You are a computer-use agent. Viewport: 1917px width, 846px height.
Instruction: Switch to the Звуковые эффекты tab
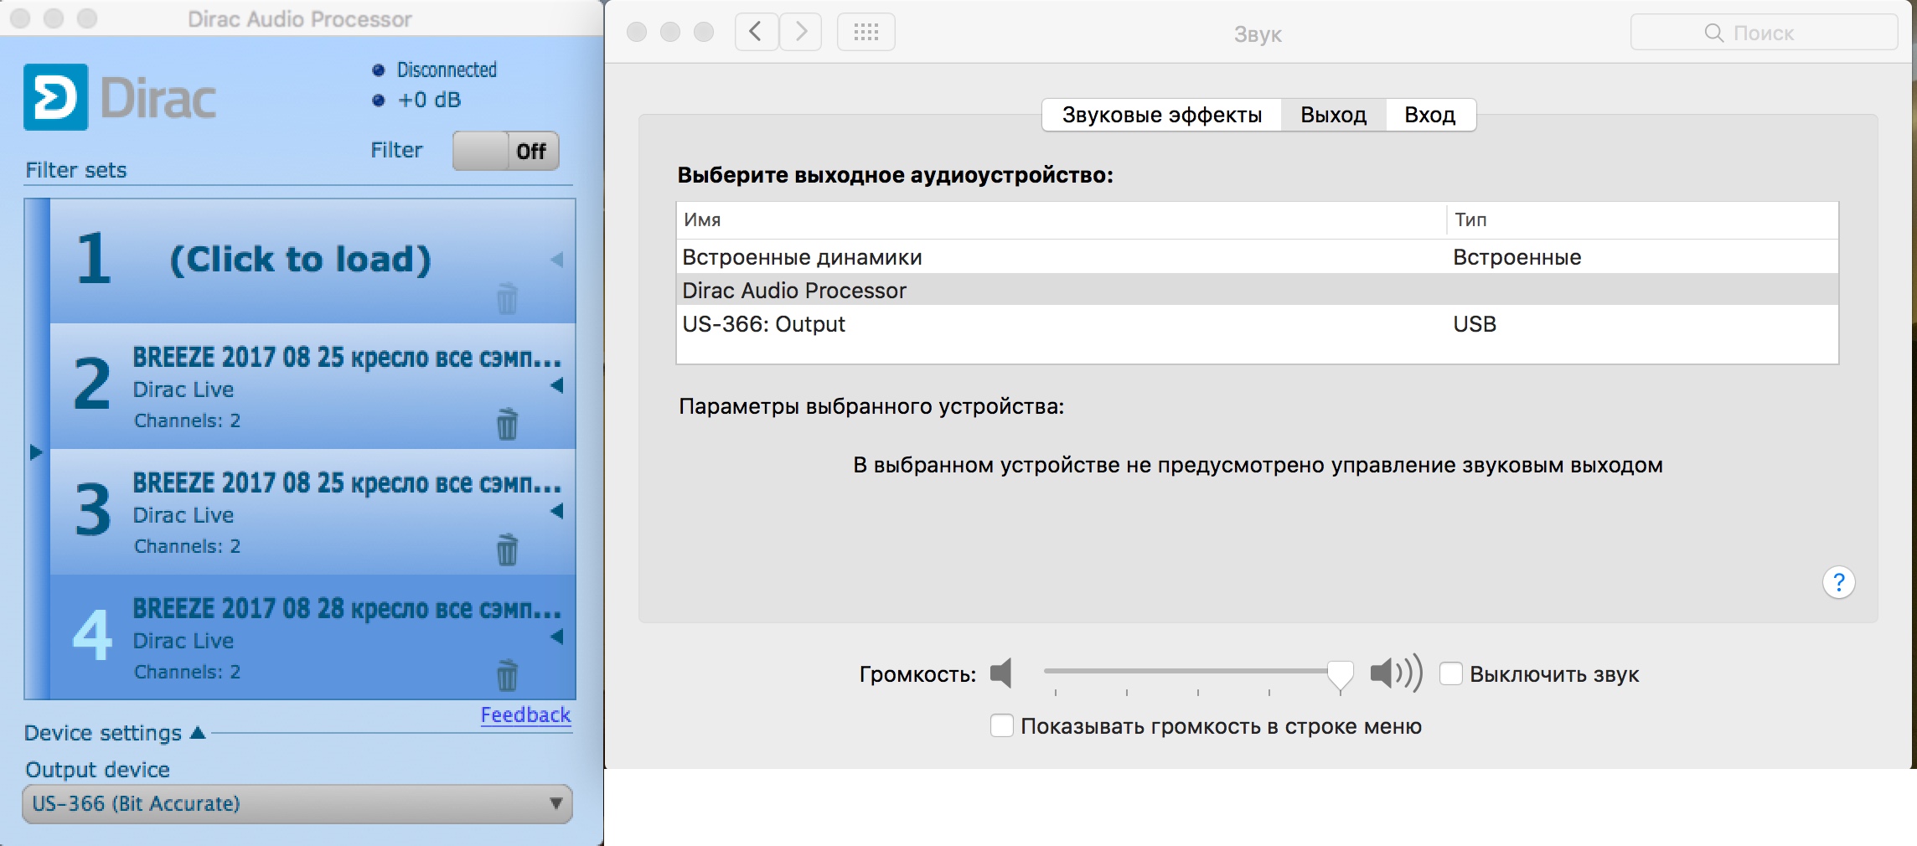1161,115
